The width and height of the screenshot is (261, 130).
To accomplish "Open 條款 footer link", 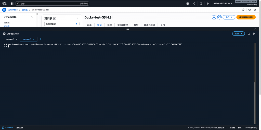I will point(240,128).
